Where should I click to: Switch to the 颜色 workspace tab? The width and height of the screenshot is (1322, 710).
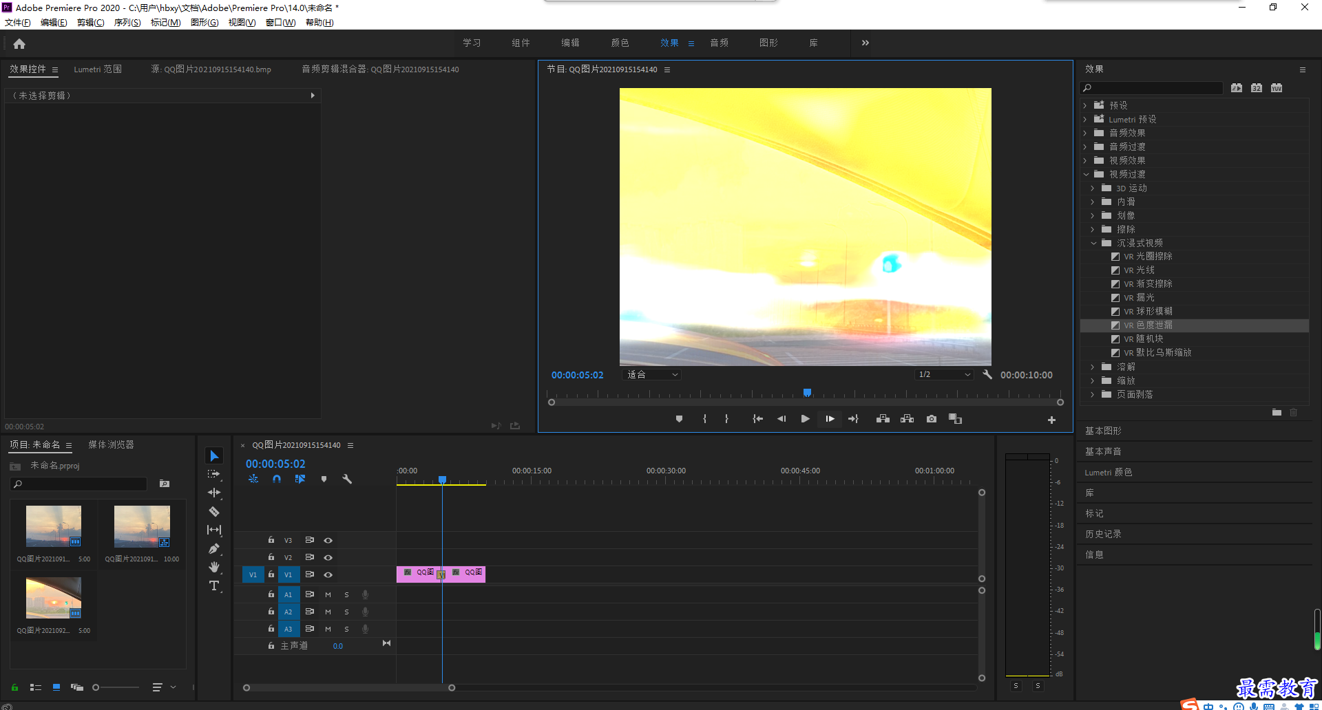tap(620, 43)
